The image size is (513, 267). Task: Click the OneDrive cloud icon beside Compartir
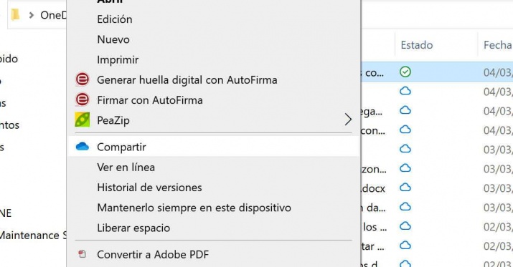82,147
